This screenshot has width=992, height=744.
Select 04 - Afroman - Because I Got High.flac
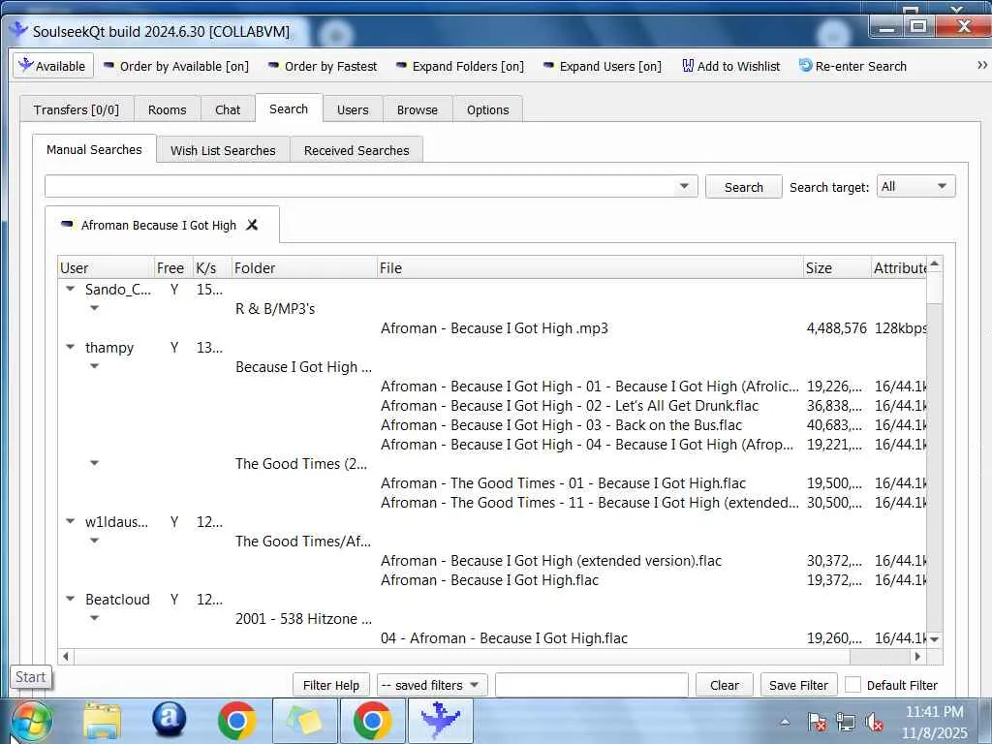tap(504, 637)
